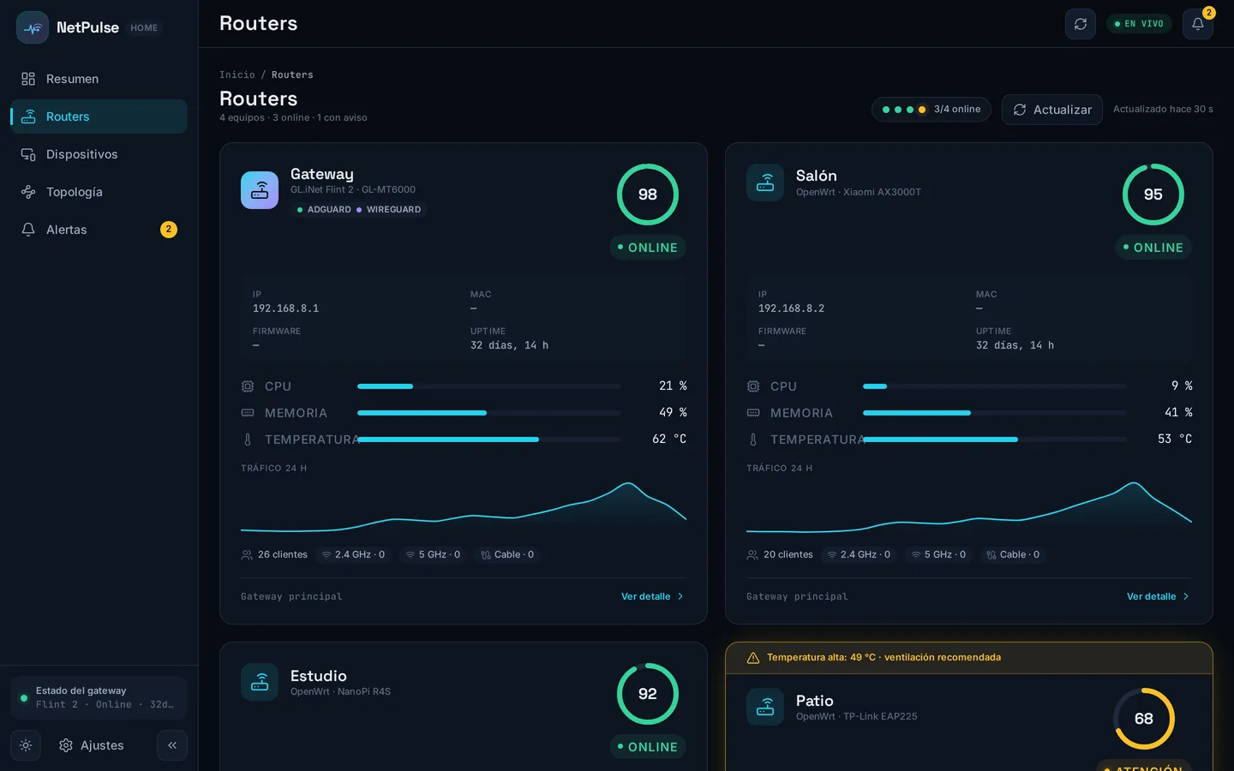
Task: Click the WIREGUARD tag on Gateway
Action: tap(389, 210)
